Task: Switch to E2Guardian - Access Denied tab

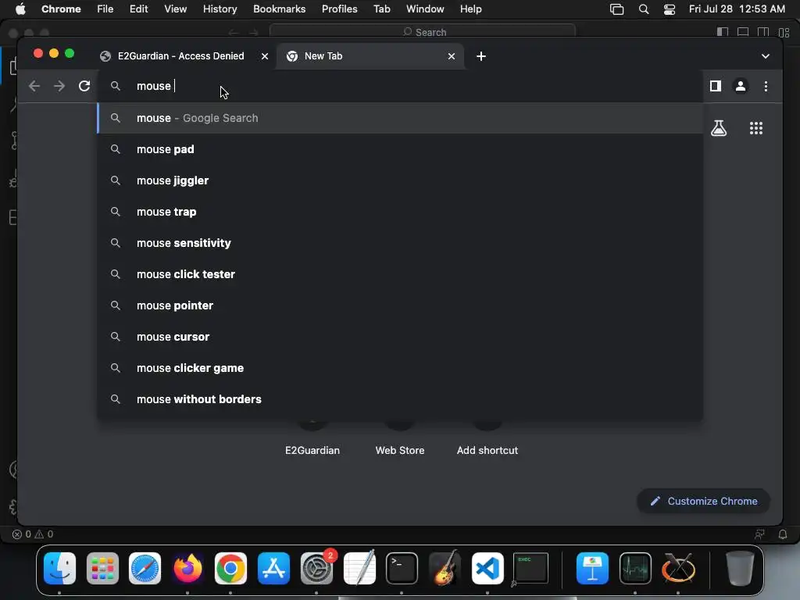Action: click(180, 56)
